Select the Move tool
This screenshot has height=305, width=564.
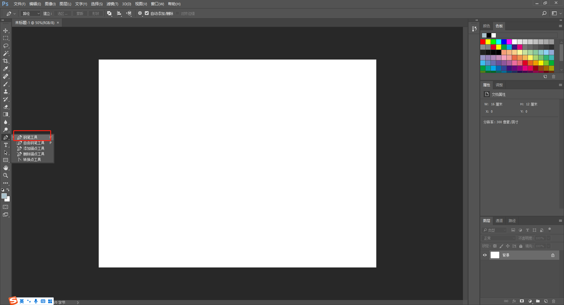[x=6, y=30]
